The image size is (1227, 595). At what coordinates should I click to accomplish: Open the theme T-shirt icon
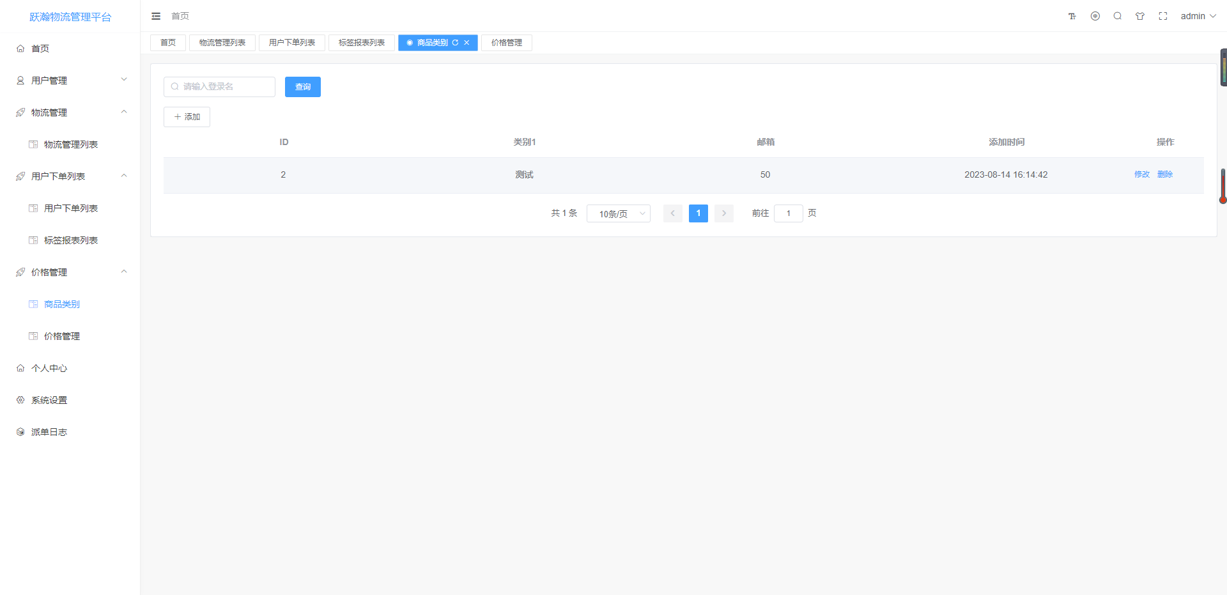point(1140,16)
